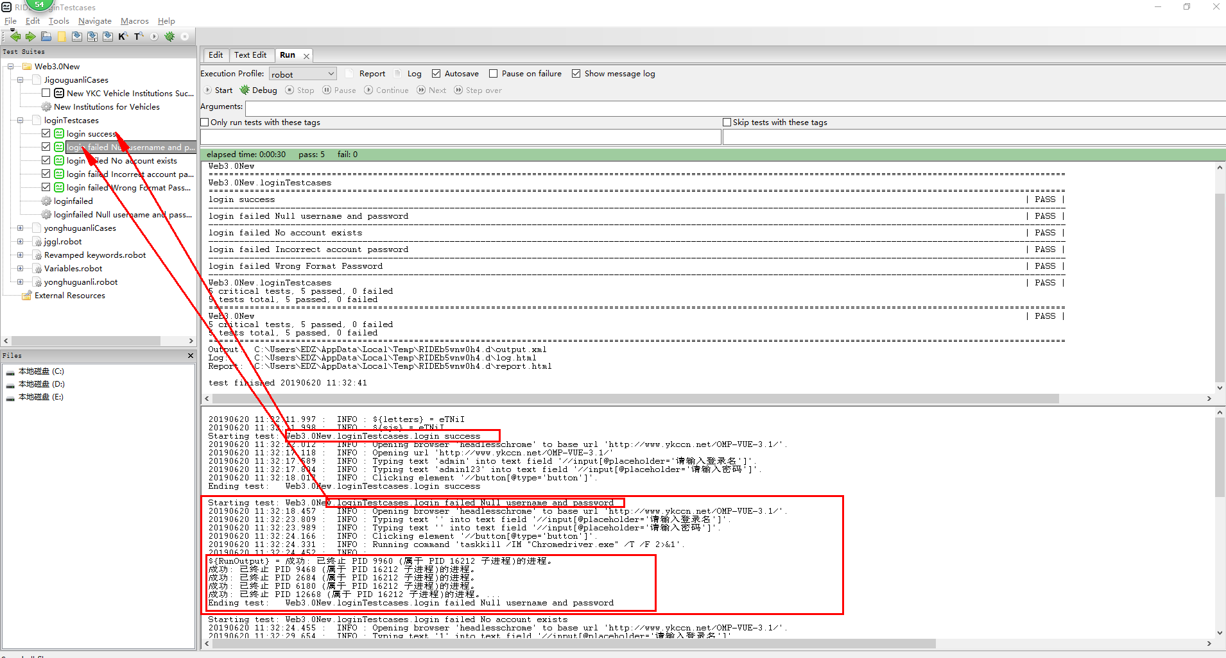Image resolution: width=1226 pixels, height=658 pixels.
Task: Open a test suite using the open folder icon
Action: (46, 37)
